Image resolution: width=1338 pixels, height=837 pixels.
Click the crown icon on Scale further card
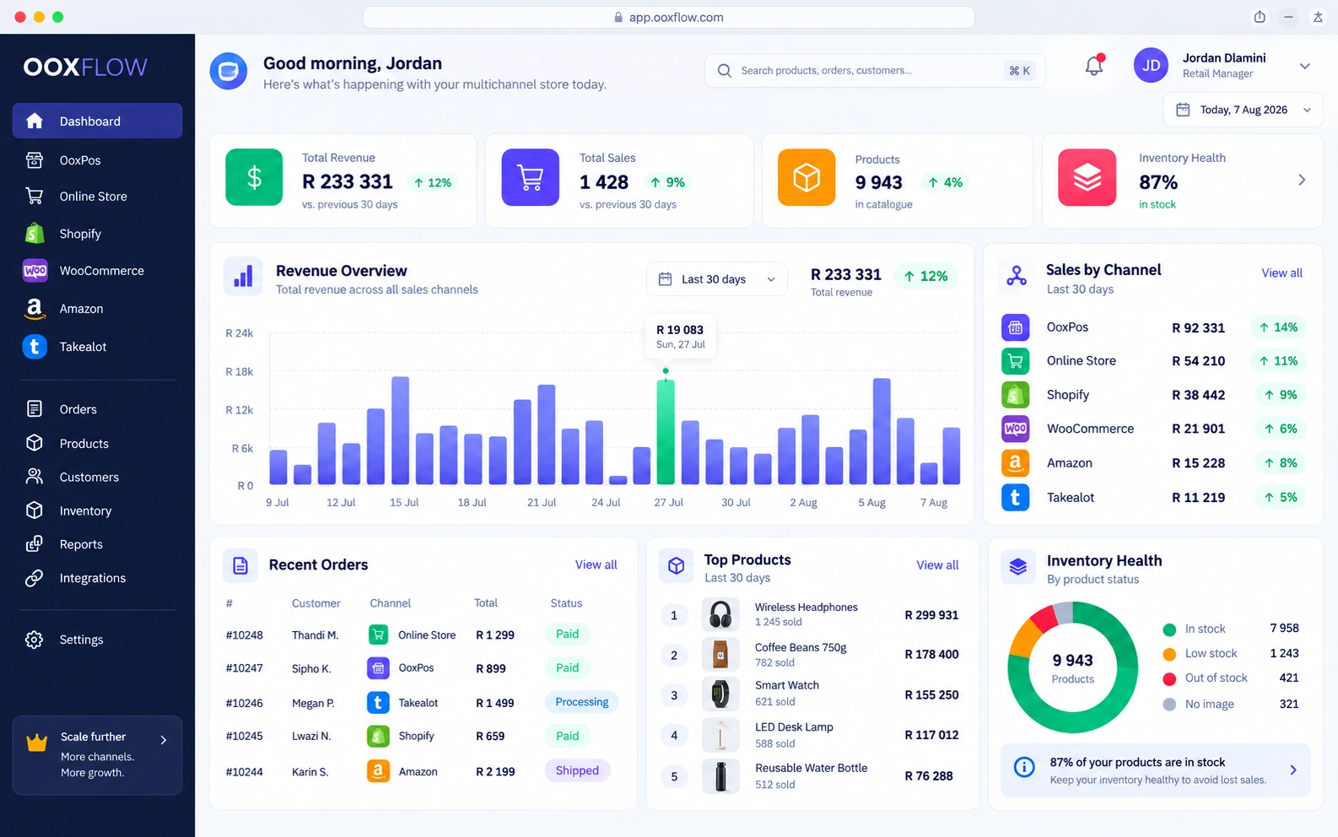coord(36,742)
